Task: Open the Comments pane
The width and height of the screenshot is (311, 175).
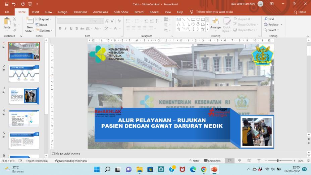Action: pos(212,161)
